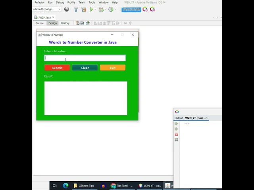The width and height of the screenshot is (254, 190).
Task: Open Microsoft Edge from the taskbar
Action: tap(65, 186)
